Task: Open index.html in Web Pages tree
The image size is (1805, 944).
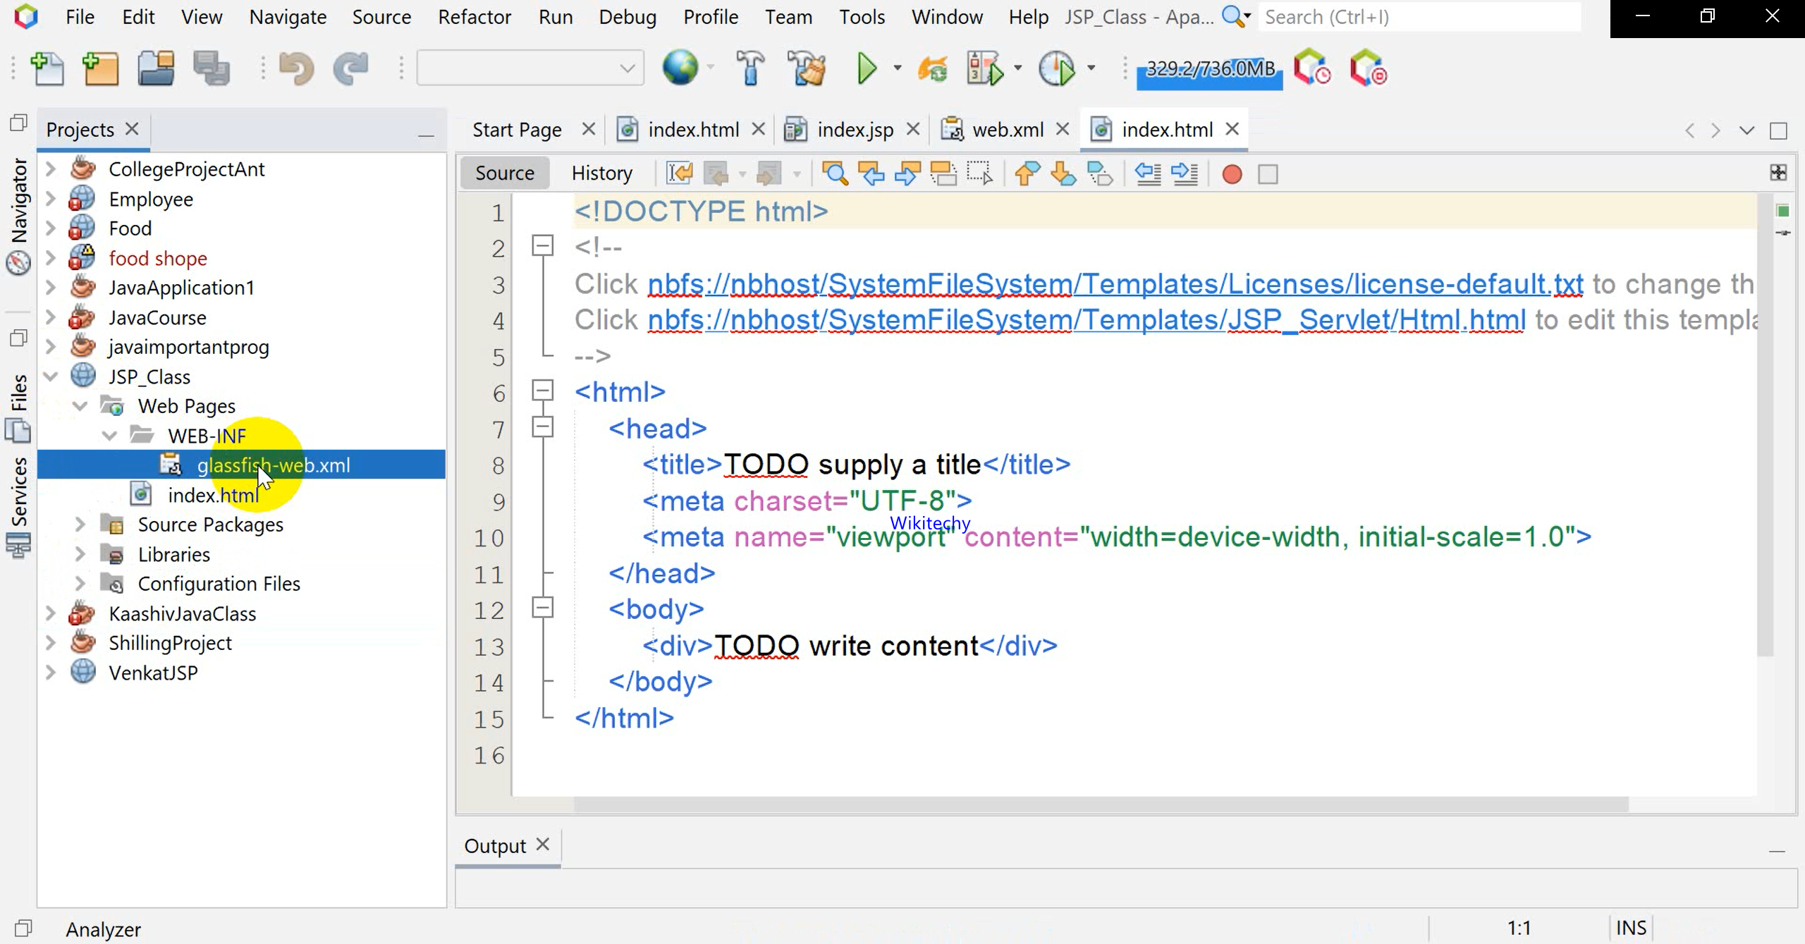Action: 213,496
